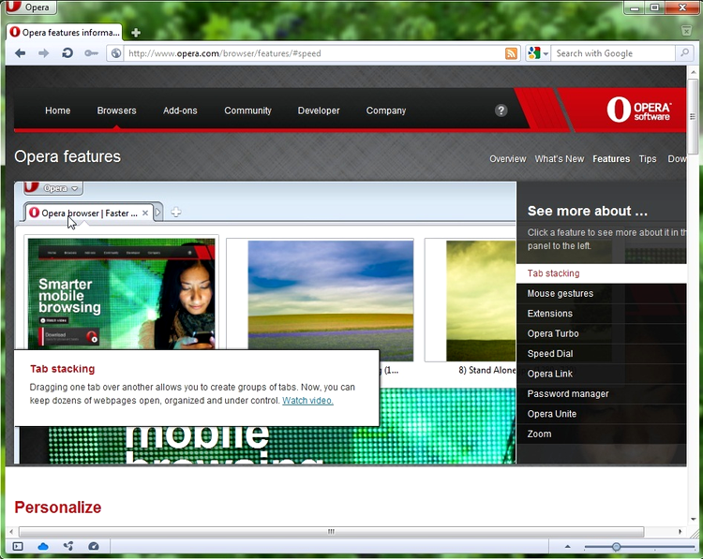Viewport: 703px width, 559px height.
Task: Click the scroll left arrow
Action: (11, 532)
